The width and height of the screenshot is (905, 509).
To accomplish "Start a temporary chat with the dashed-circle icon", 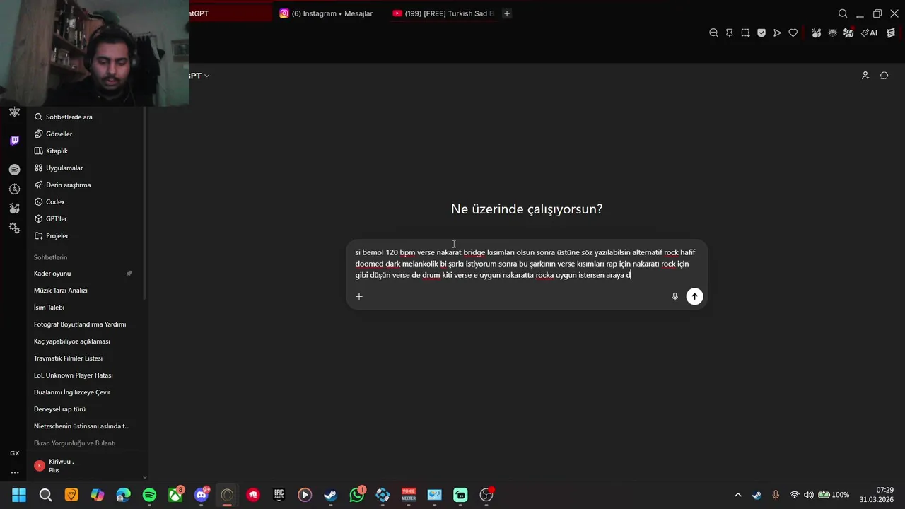I will (x=884, y=76).
